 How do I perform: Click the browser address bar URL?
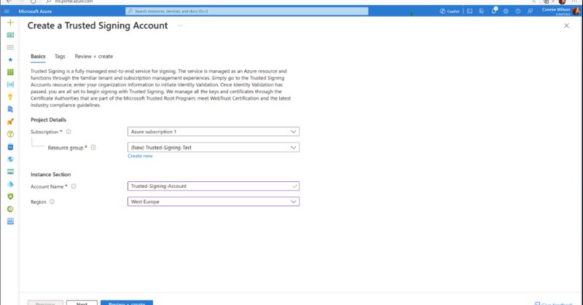(x=74, y=1)
